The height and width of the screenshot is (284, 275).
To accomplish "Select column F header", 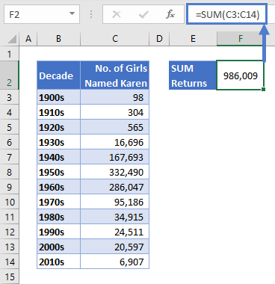I will (240, 39).
